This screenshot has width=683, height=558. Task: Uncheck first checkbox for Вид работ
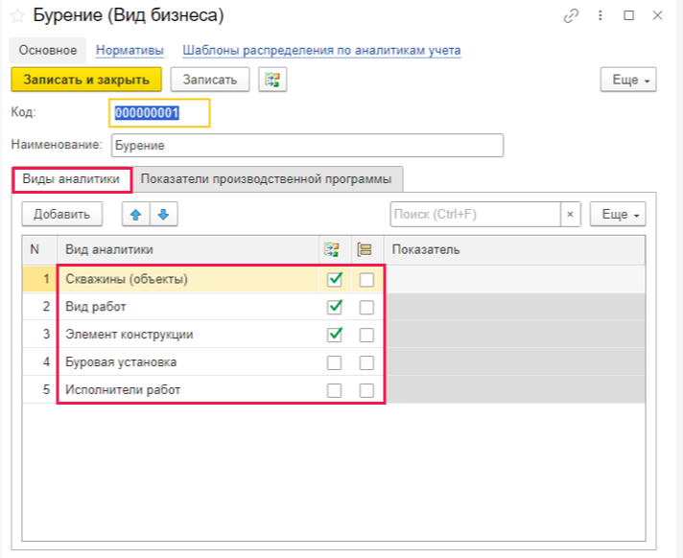click(335, 307)
